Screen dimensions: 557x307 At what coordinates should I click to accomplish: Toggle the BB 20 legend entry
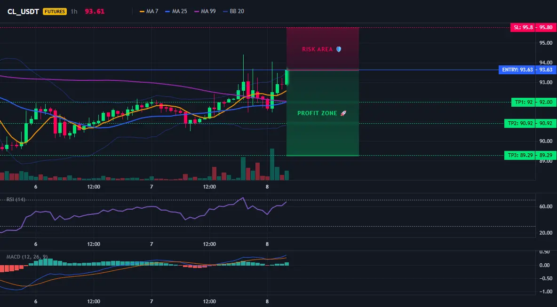(234, 11)
